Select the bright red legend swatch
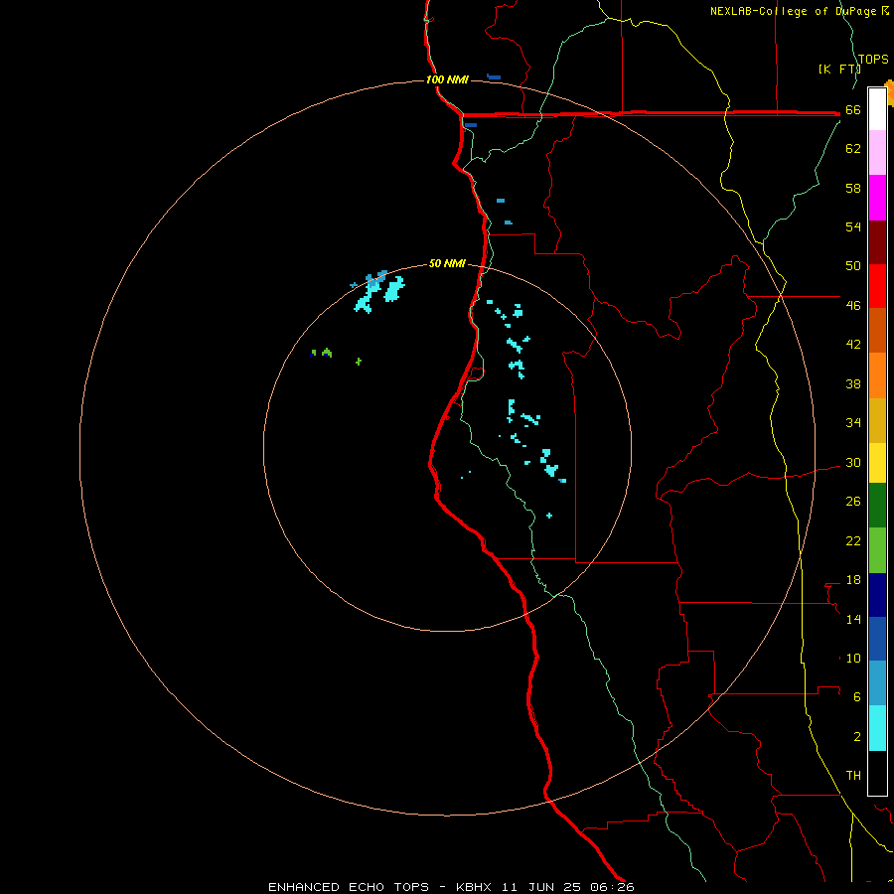894x894 pixels. pos(877,287)
